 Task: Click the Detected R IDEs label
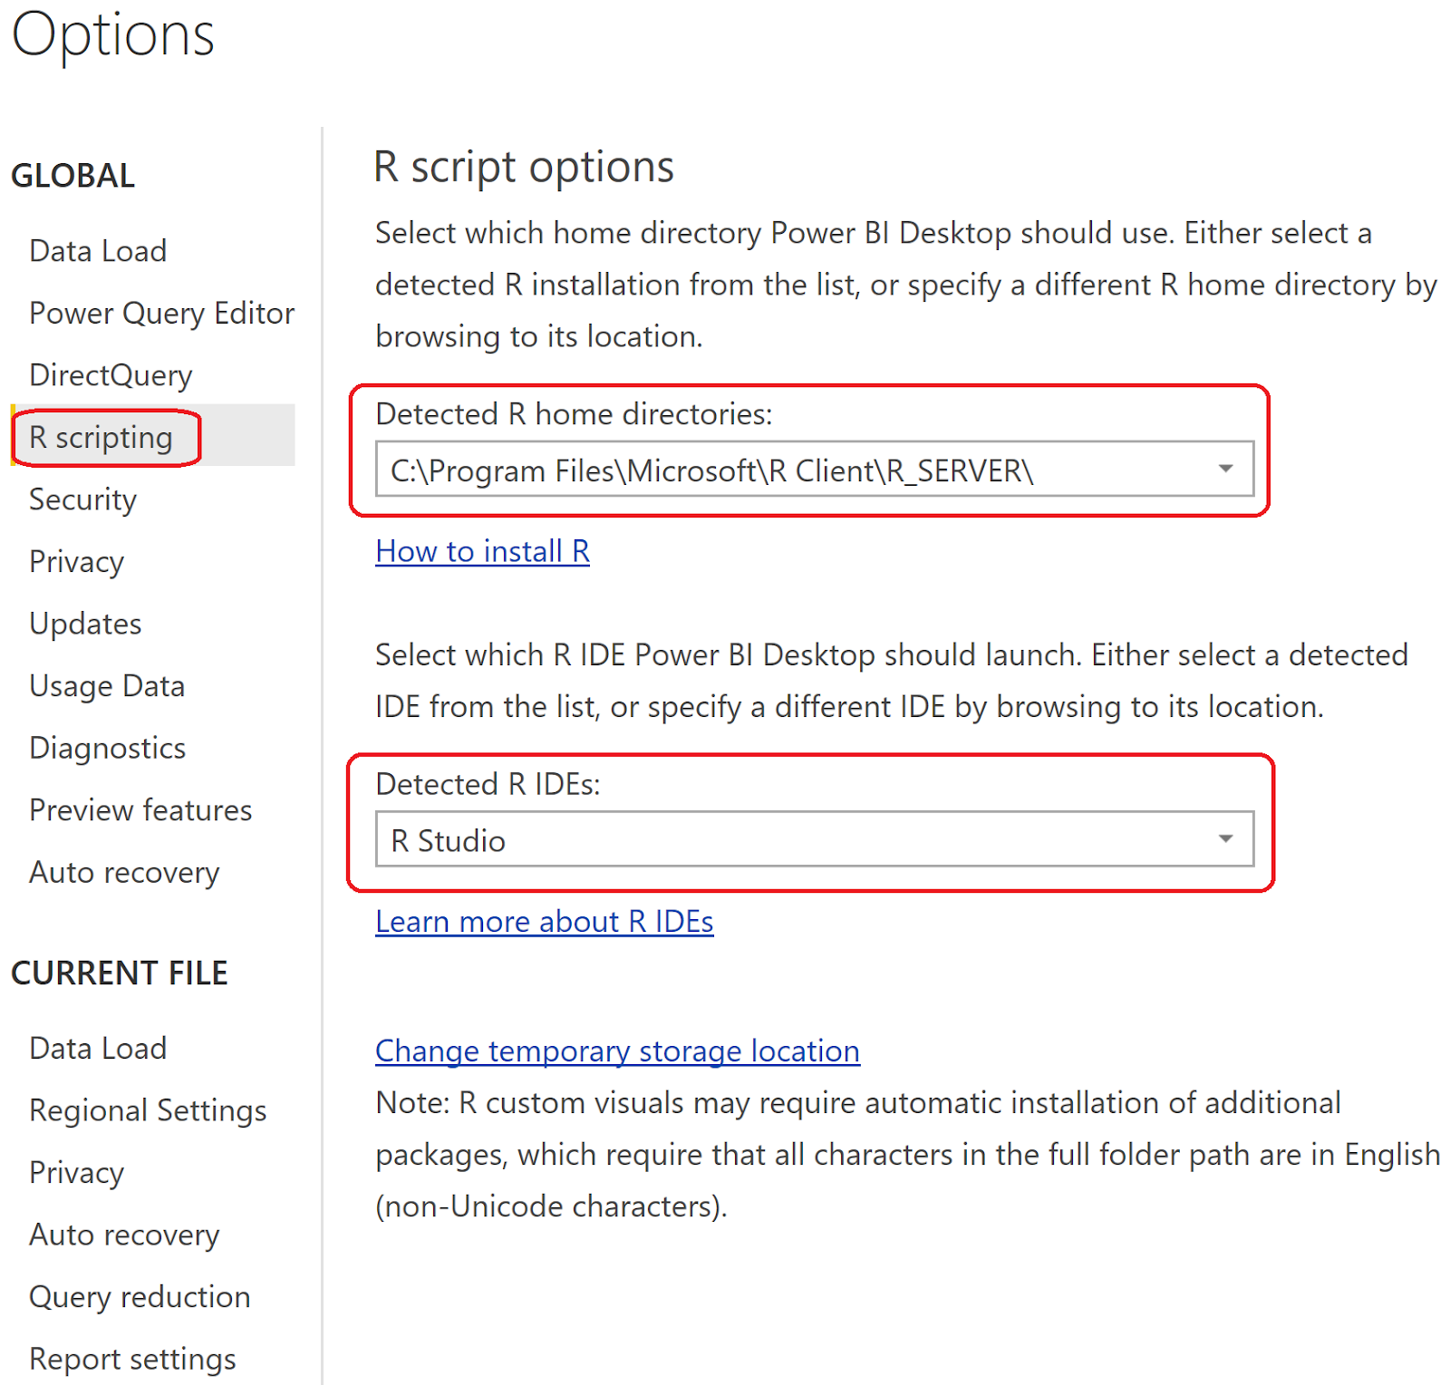click(488, 784)
